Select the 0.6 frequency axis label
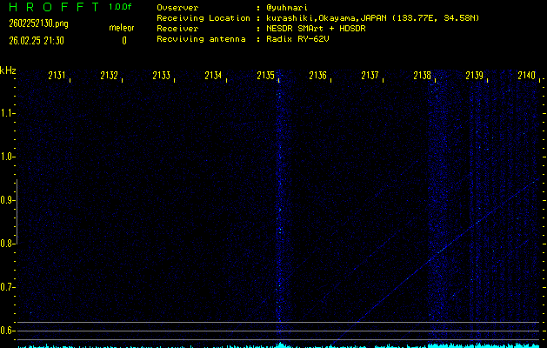 point(8,331)
